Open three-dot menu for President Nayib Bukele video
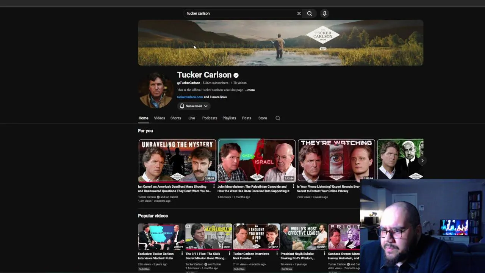The image size is (485, 273). (x=325, y=254)
